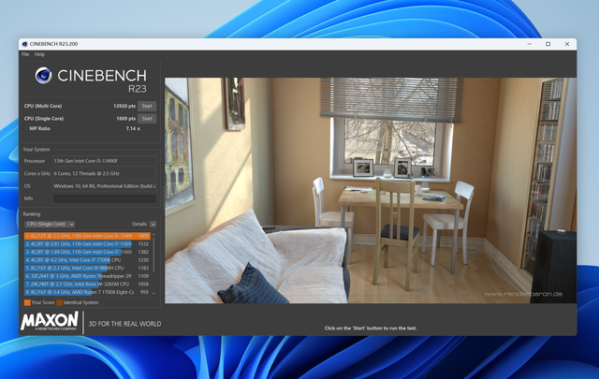
Task: Click the Cinebench logo icon
Action: 44,75
